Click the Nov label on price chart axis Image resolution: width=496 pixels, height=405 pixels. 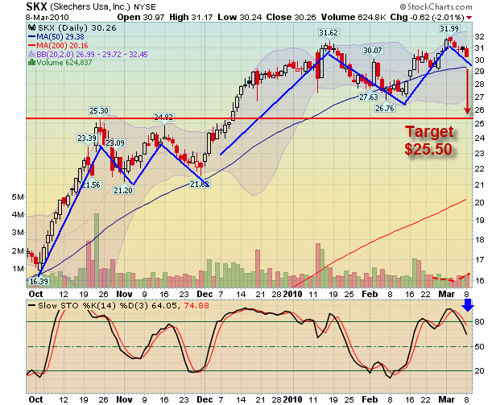pos(124,294)
